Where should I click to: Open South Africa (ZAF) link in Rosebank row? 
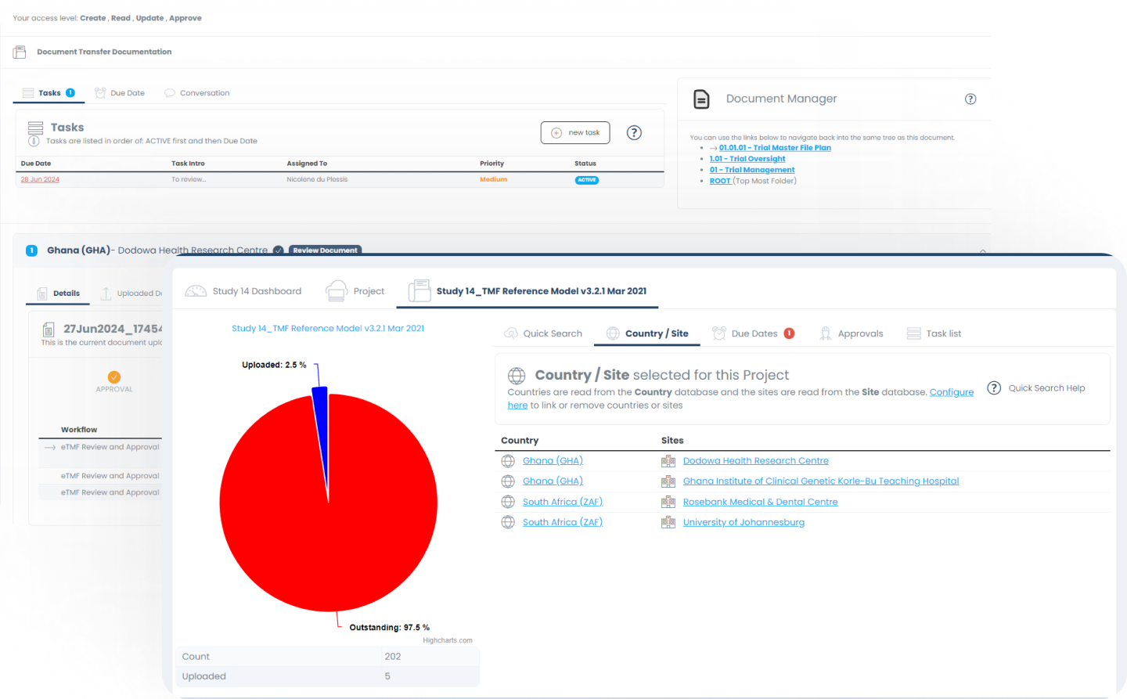point(563,502)
